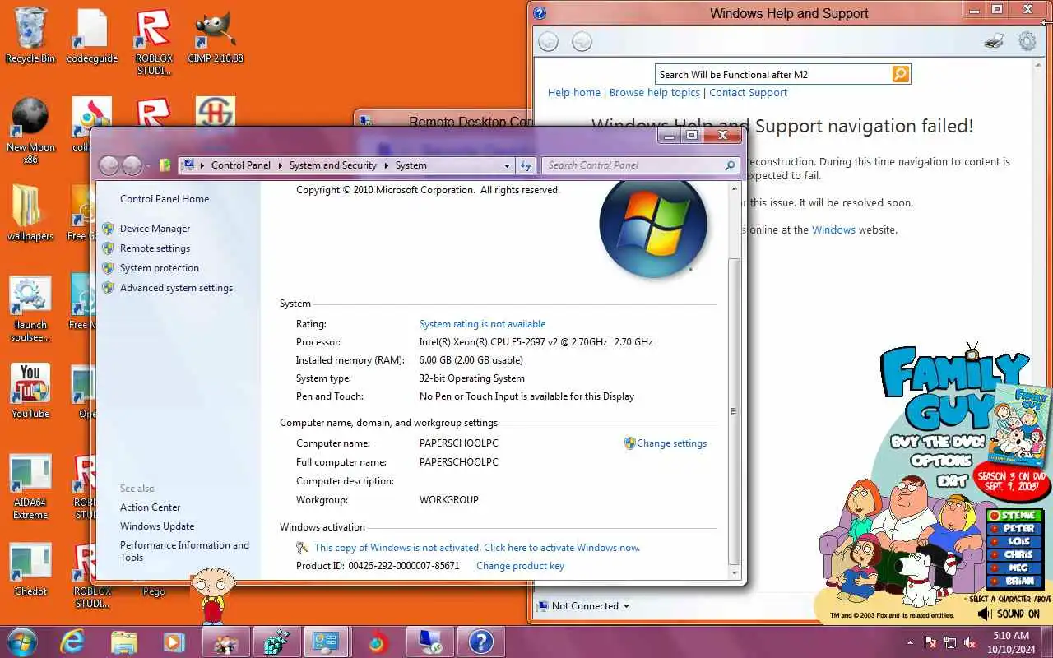Show hidden system tray icons

[910, 642]
